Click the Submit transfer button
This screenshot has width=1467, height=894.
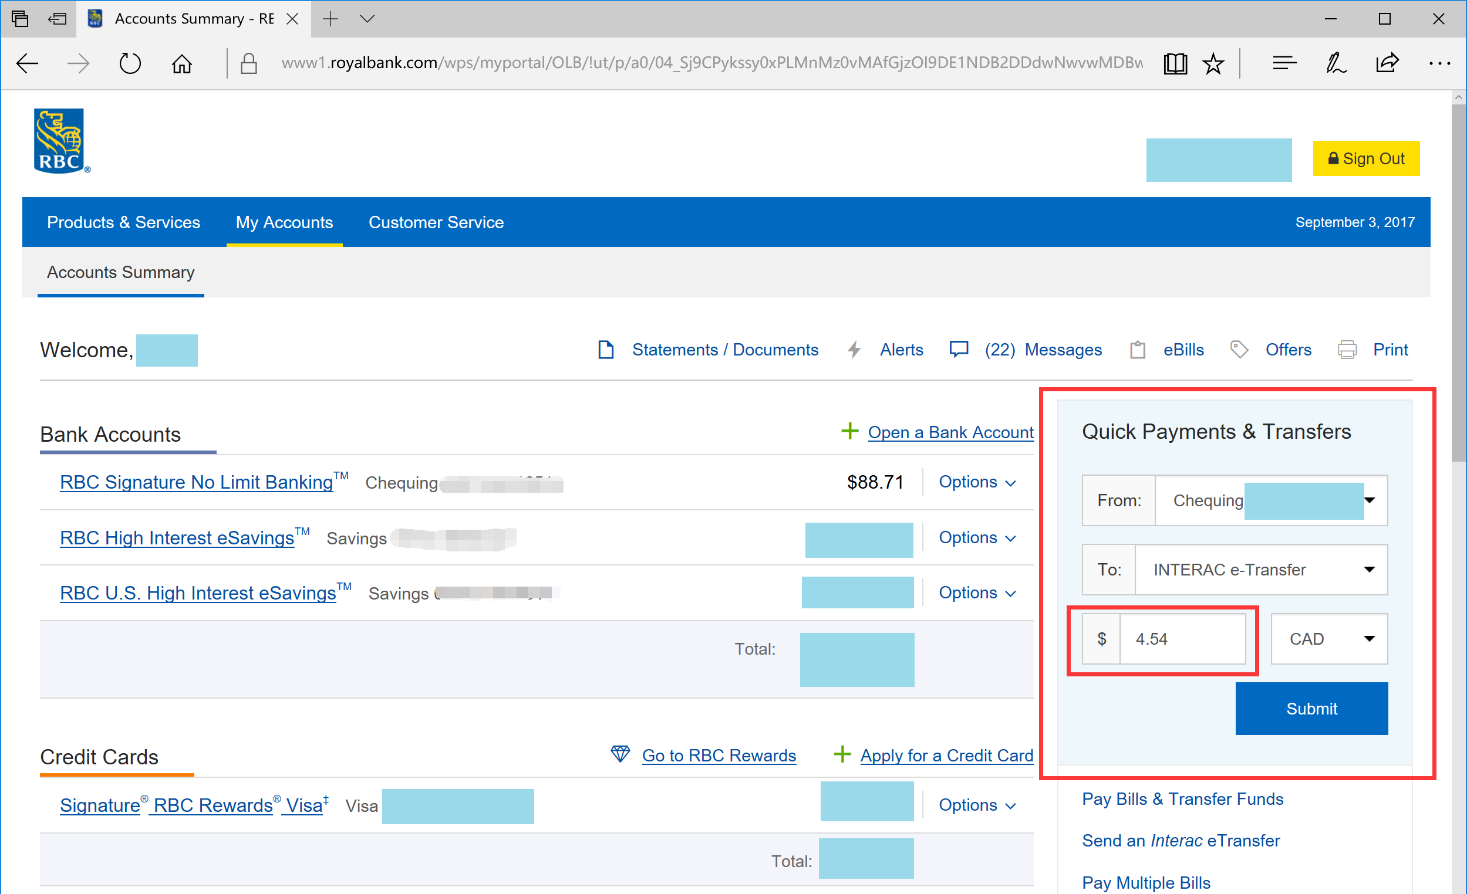point(1311,709)
